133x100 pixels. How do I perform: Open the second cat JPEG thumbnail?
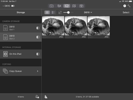[76, 27]
